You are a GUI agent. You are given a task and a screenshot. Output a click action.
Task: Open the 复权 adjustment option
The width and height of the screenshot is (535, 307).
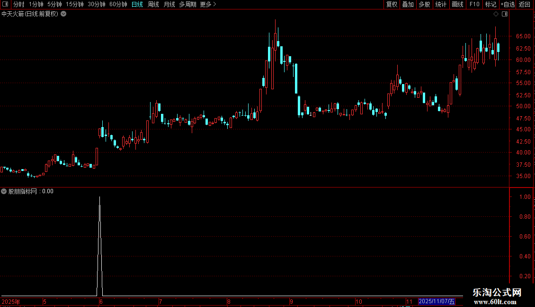(x=392, y=4)
